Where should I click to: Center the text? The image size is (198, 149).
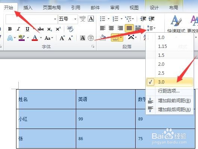click(111, 28)
